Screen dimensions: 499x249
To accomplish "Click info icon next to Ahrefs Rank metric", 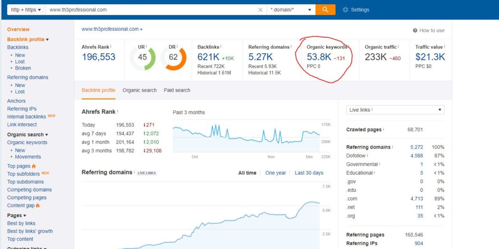I will click(111, 46).
